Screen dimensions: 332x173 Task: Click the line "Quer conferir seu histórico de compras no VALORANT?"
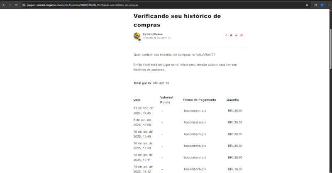[174, 55]
